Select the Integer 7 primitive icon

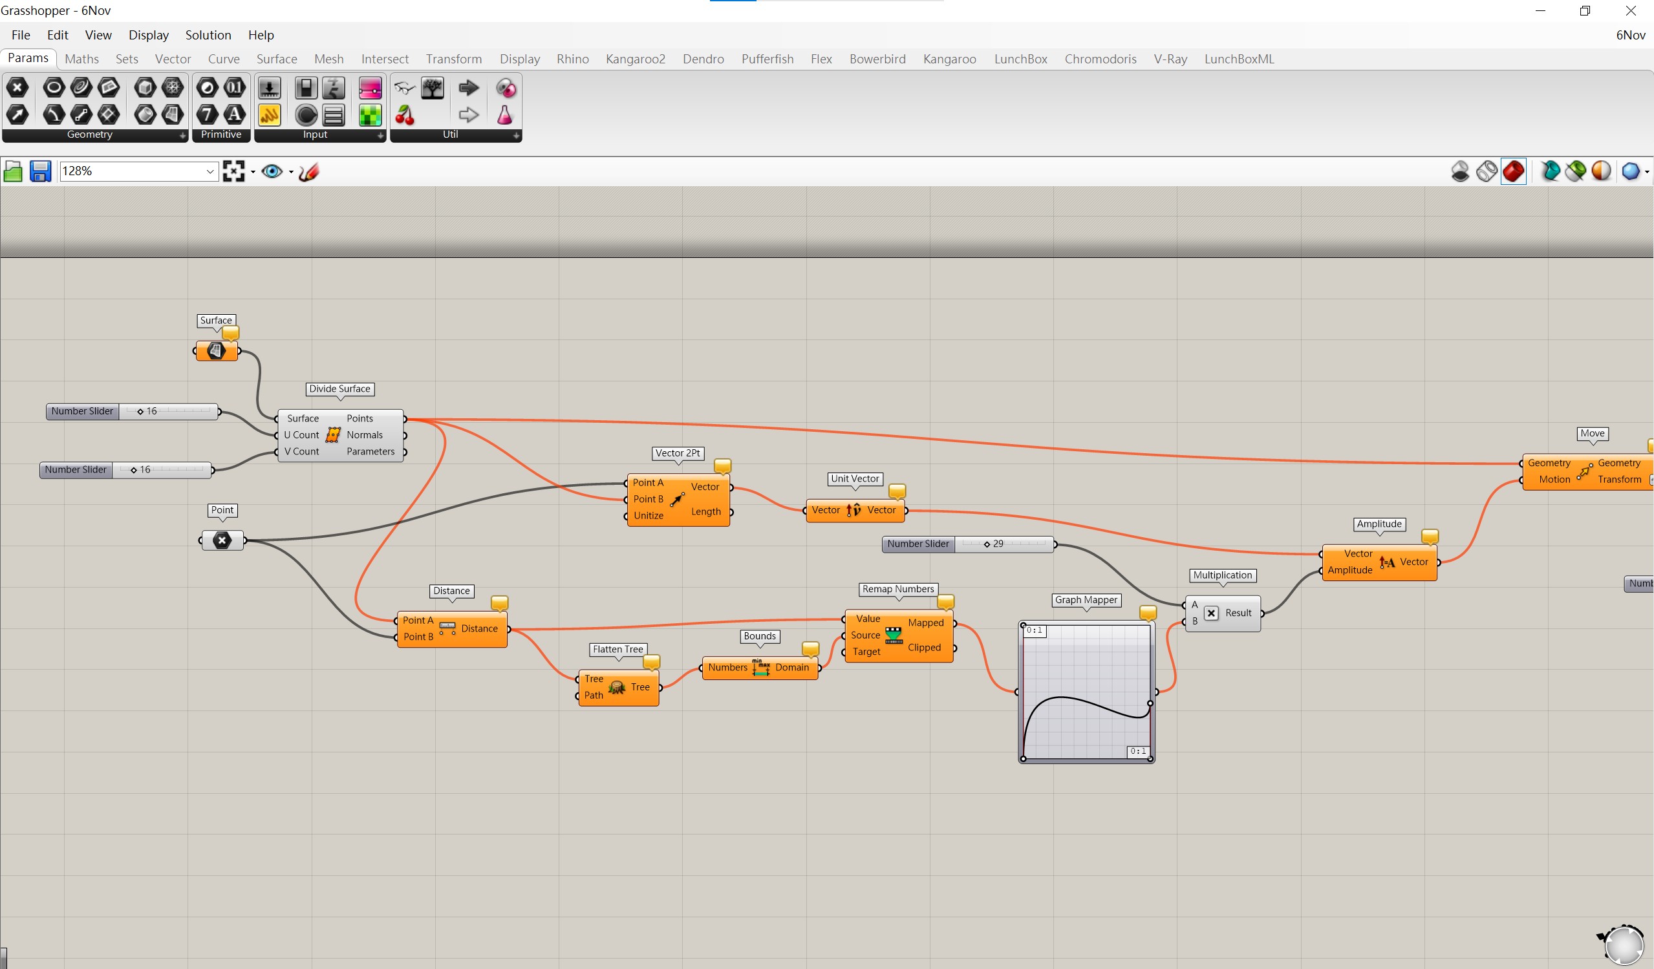[208, 115]
